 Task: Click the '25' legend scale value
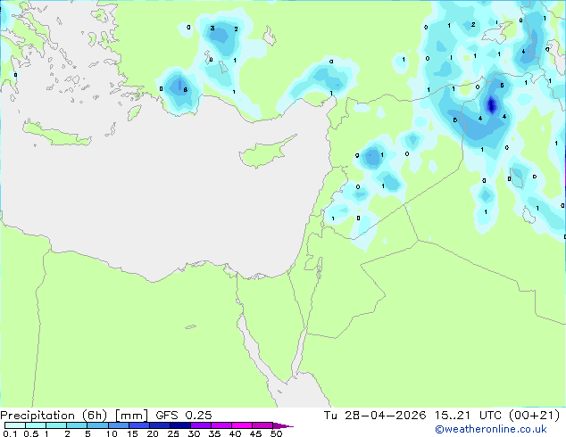click(173, 433)
